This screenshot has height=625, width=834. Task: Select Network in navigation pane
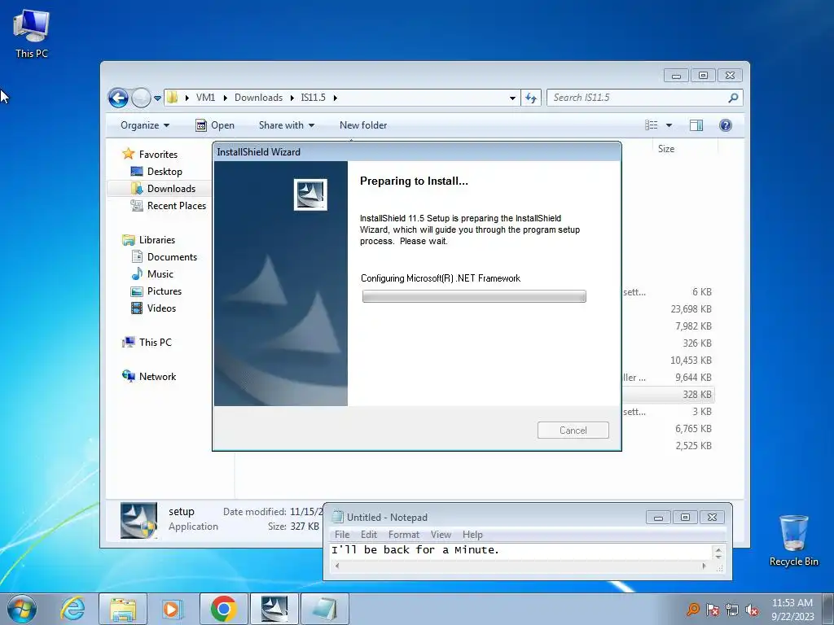[157, 376]
